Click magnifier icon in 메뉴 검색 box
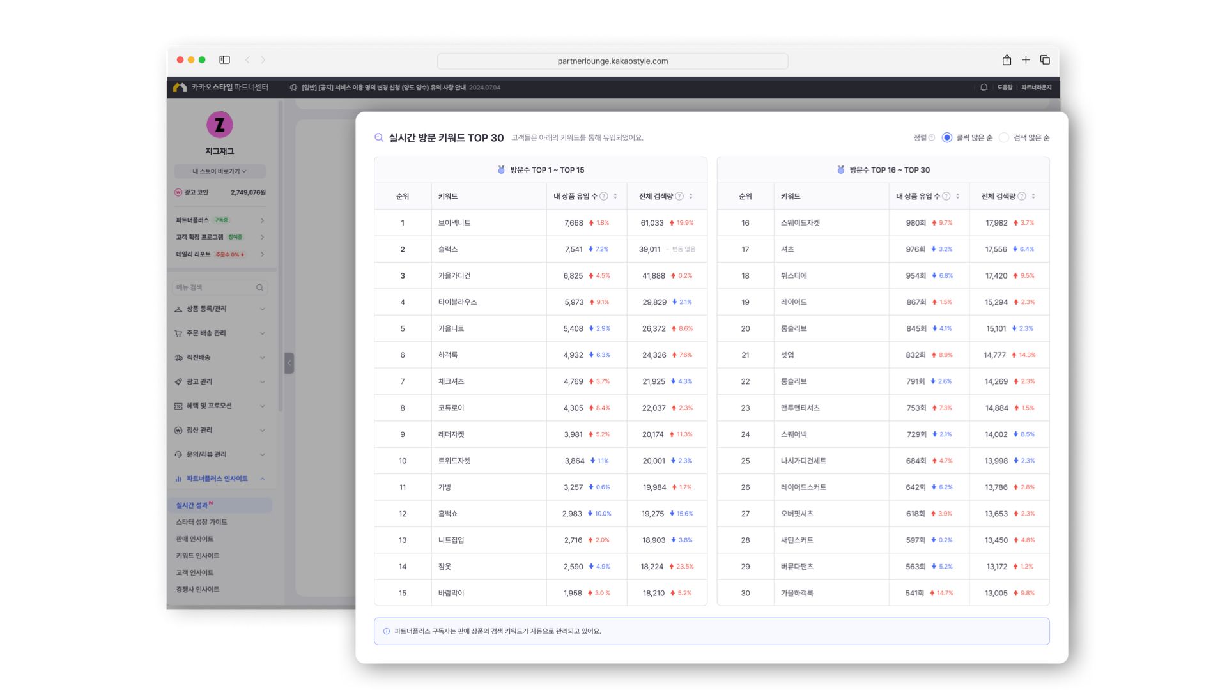The width and height of the screenshot is (1227, 690). 259,287
